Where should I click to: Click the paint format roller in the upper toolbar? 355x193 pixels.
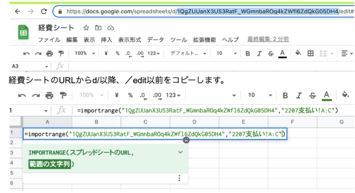[61, 53]
